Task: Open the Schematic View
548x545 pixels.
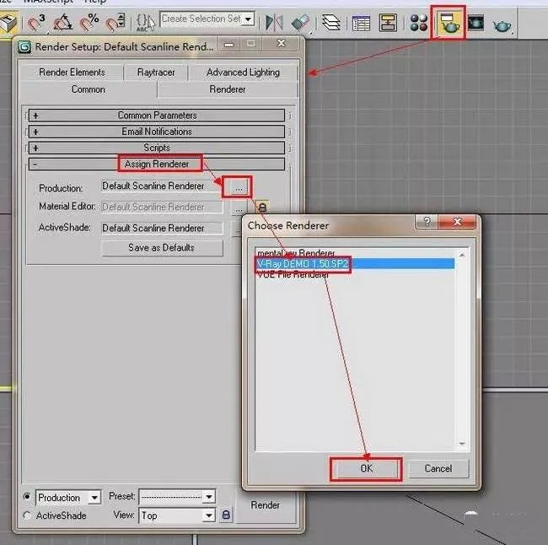Action: click(389, 23)
